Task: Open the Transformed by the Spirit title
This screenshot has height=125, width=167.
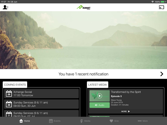Action: (x=126, y=92)
